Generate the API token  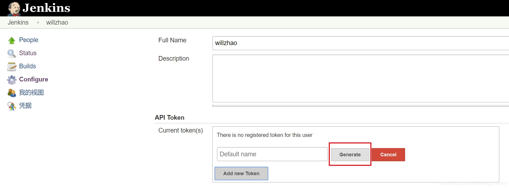coord(350,155)
